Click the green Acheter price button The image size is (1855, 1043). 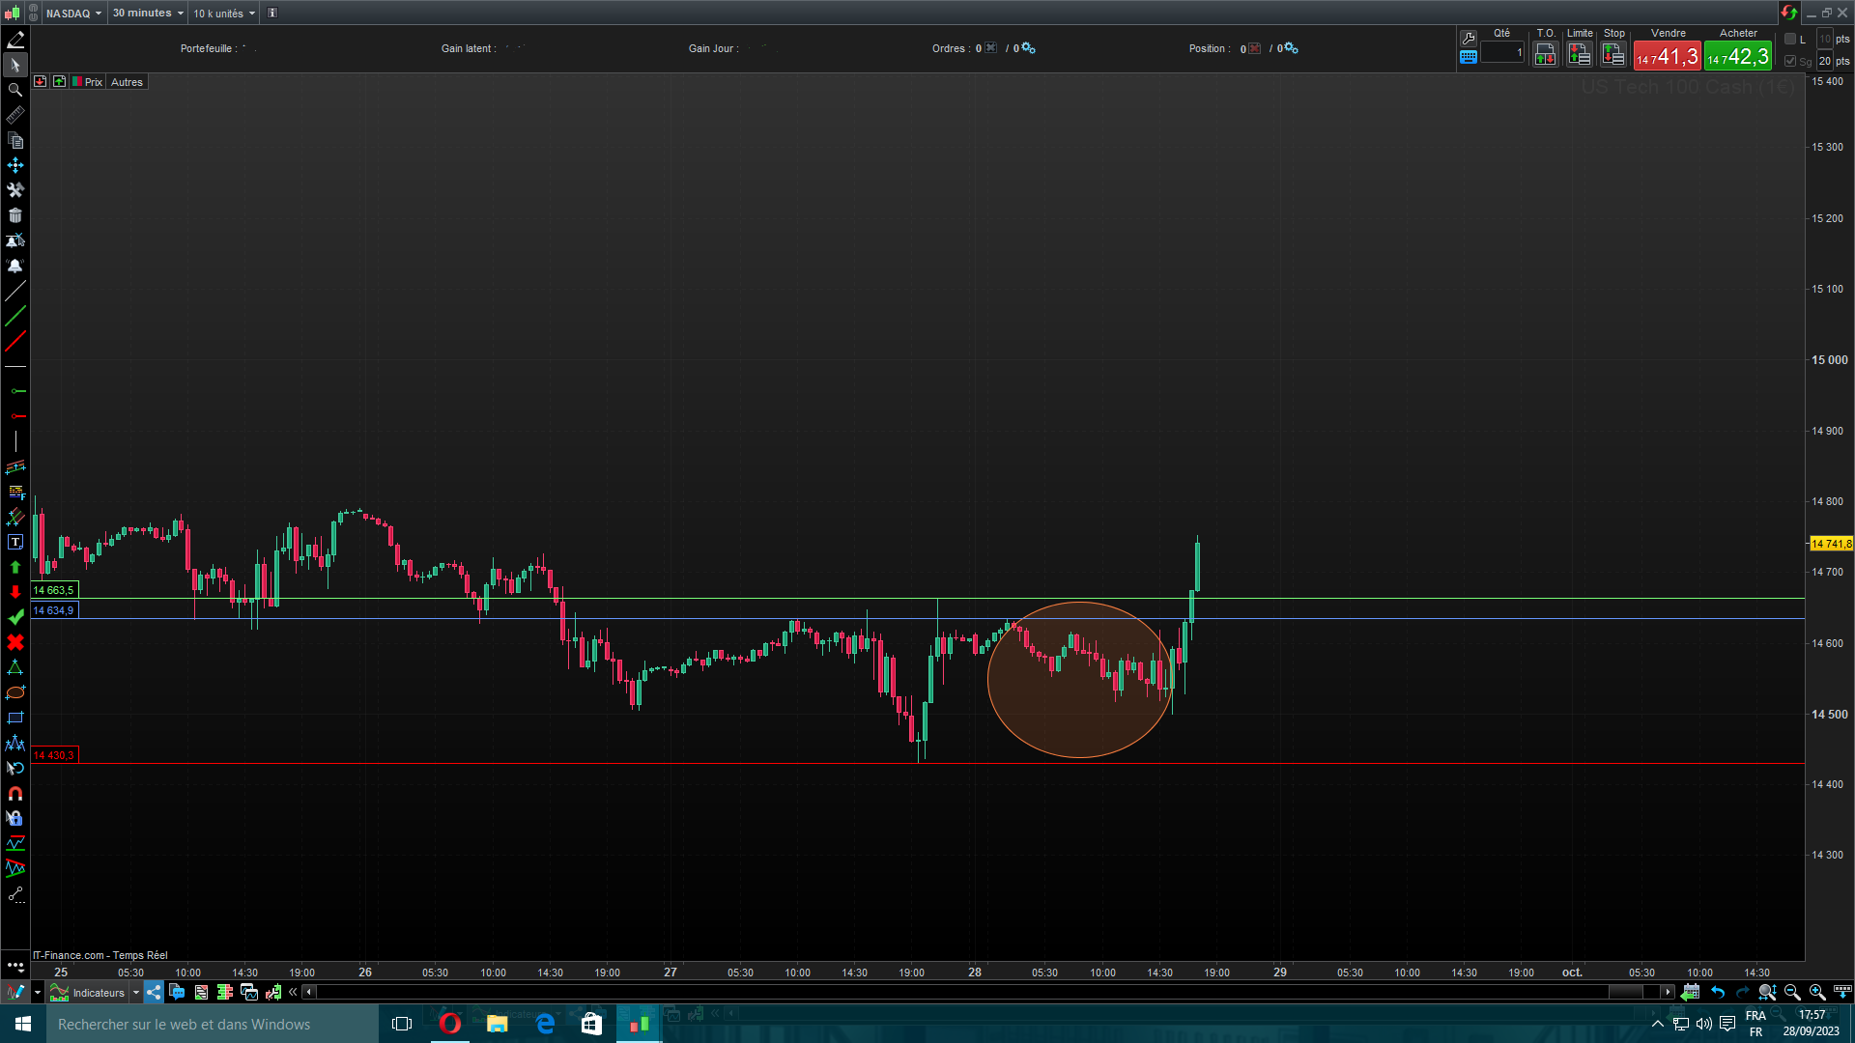click(1737, 56)
